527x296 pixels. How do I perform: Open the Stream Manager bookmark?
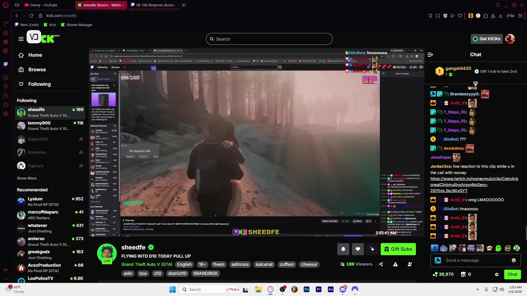coord(76,25)
